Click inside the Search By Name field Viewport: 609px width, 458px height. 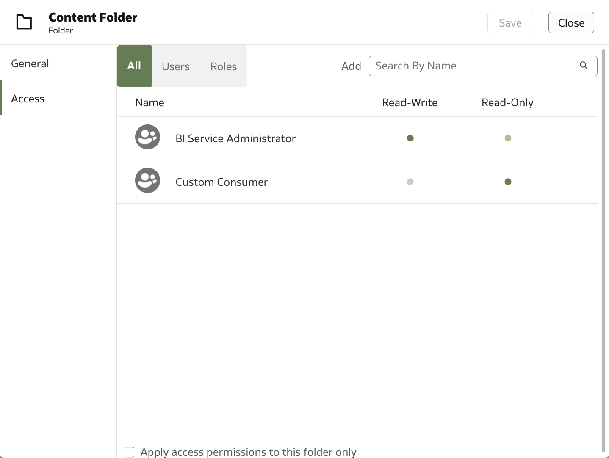click(x=466, y=66)
